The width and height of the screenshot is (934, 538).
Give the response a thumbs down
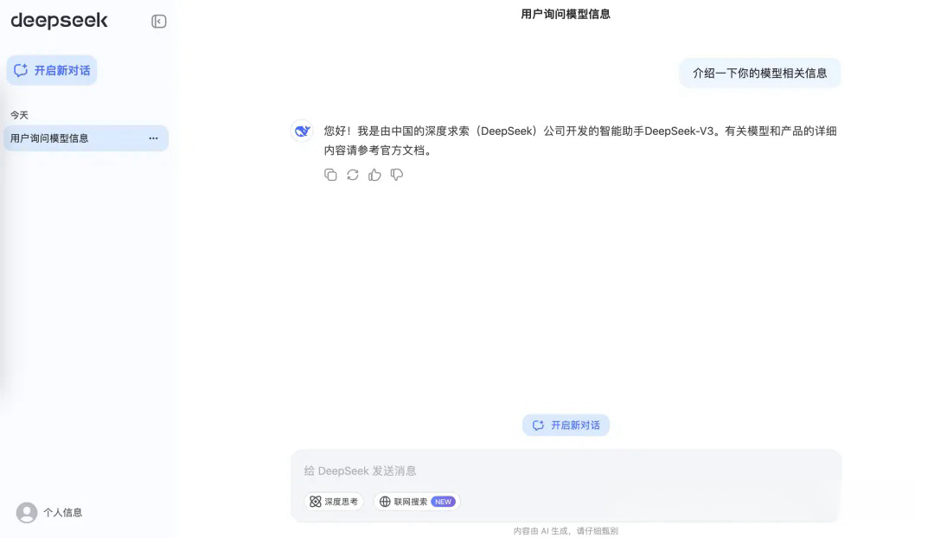397,175
